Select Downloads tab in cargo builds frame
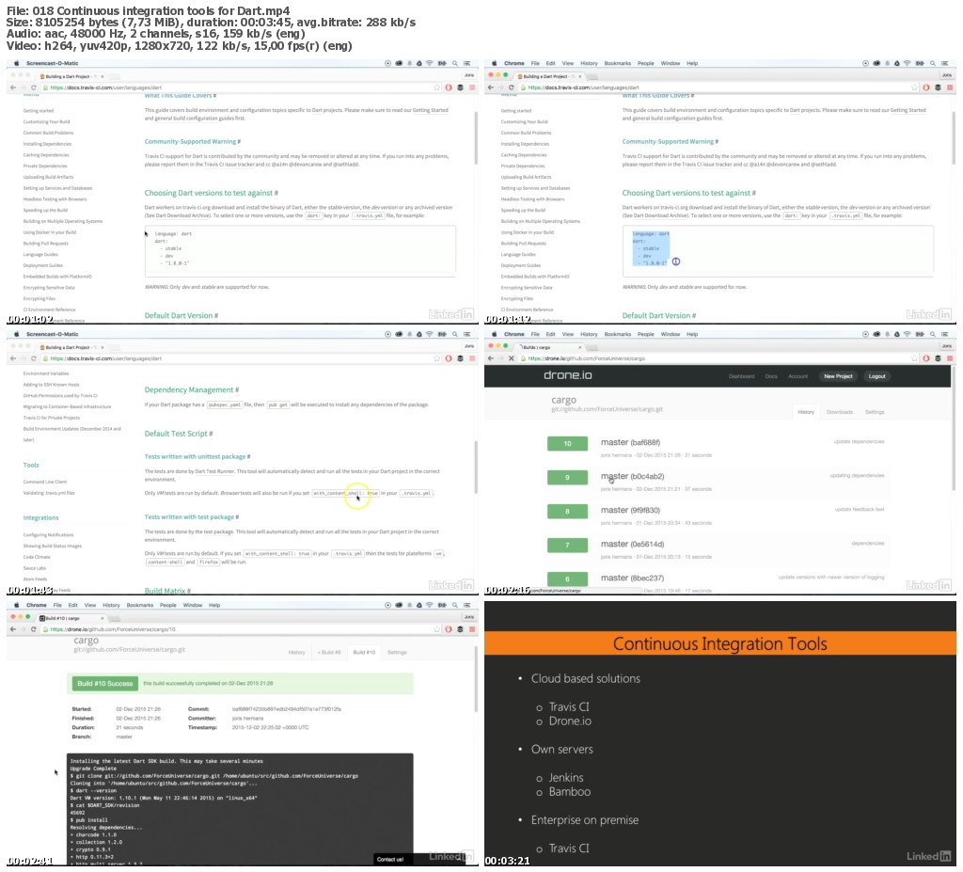 (x=840, y=412)
